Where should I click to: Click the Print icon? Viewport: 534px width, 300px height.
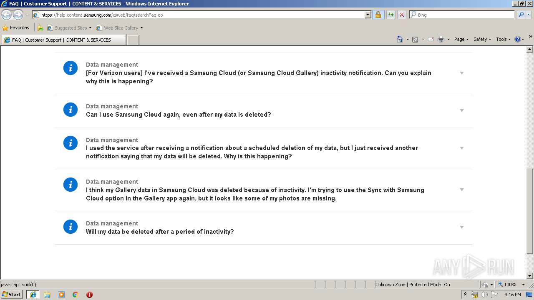tap(441, 39)
